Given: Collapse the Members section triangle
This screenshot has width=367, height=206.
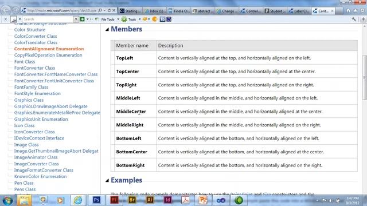Looking at the screenshot, I should pyautogui.click(x=107, y=29).
